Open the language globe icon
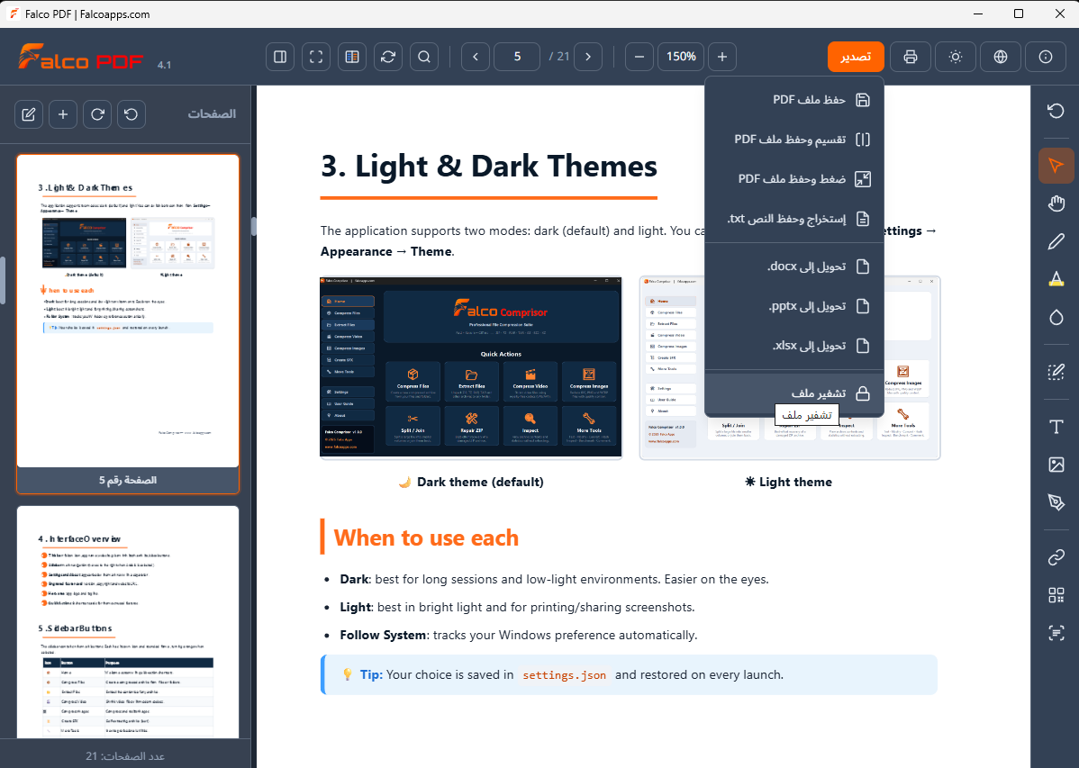Screen dimensions: 1079x768 1001,57
